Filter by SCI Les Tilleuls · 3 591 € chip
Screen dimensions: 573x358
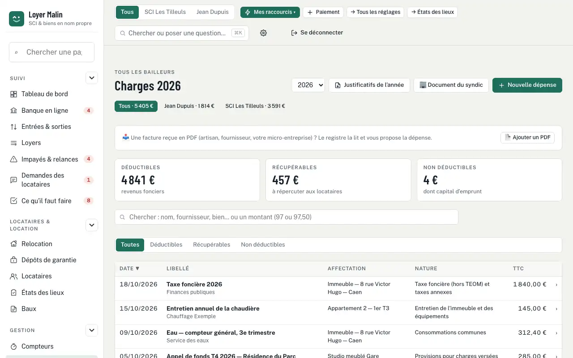pyautogui.click(x=255, y=106)
